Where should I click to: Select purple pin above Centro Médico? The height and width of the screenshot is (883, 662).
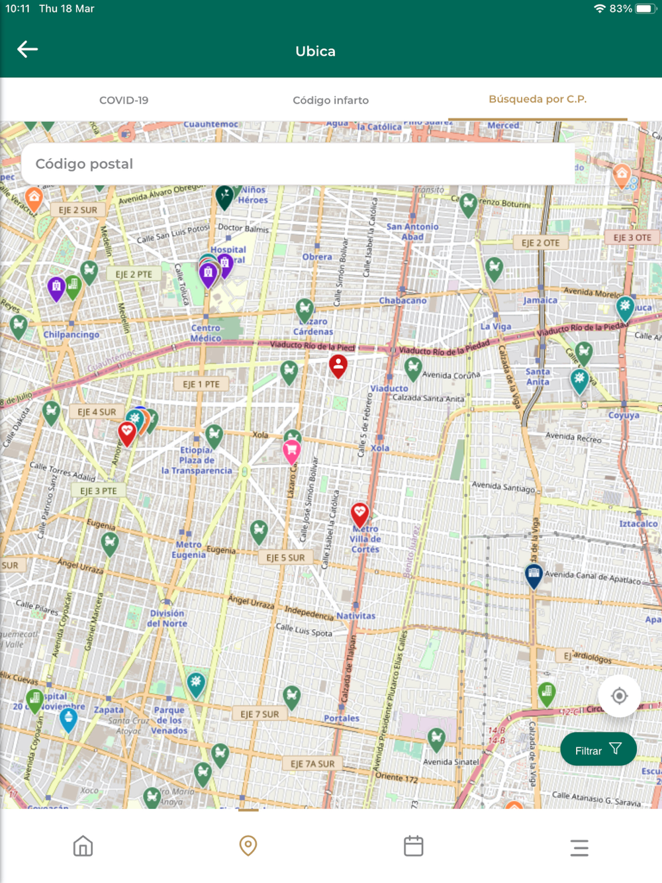pyautogui.click(x=208, y=275)
